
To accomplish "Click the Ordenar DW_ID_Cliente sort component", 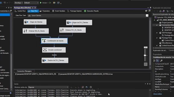I will click(x=73, y=30).
